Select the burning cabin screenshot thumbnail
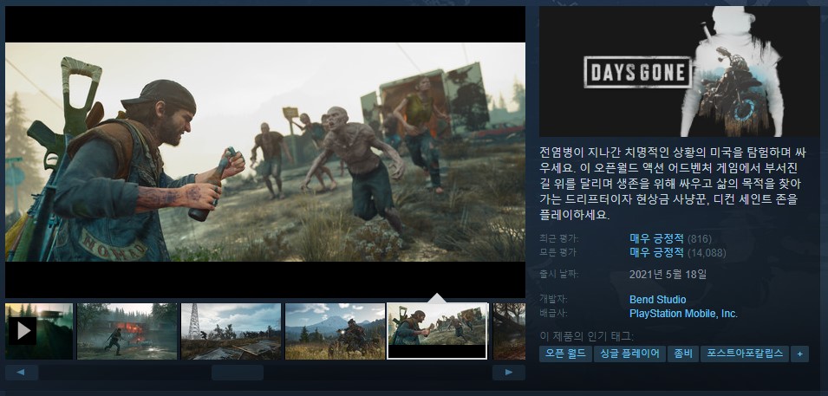 [x=127, y=331]
